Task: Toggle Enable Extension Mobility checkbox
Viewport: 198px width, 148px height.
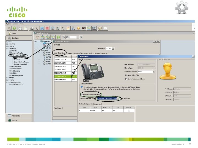Action: [82, 95]
